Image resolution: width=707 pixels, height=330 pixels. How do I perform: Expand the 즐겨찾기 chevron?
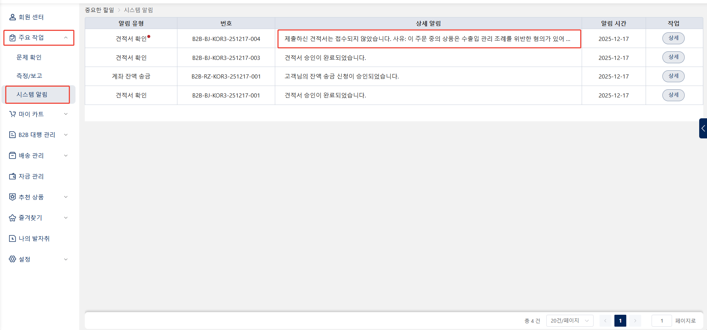(x=66, y=218)
